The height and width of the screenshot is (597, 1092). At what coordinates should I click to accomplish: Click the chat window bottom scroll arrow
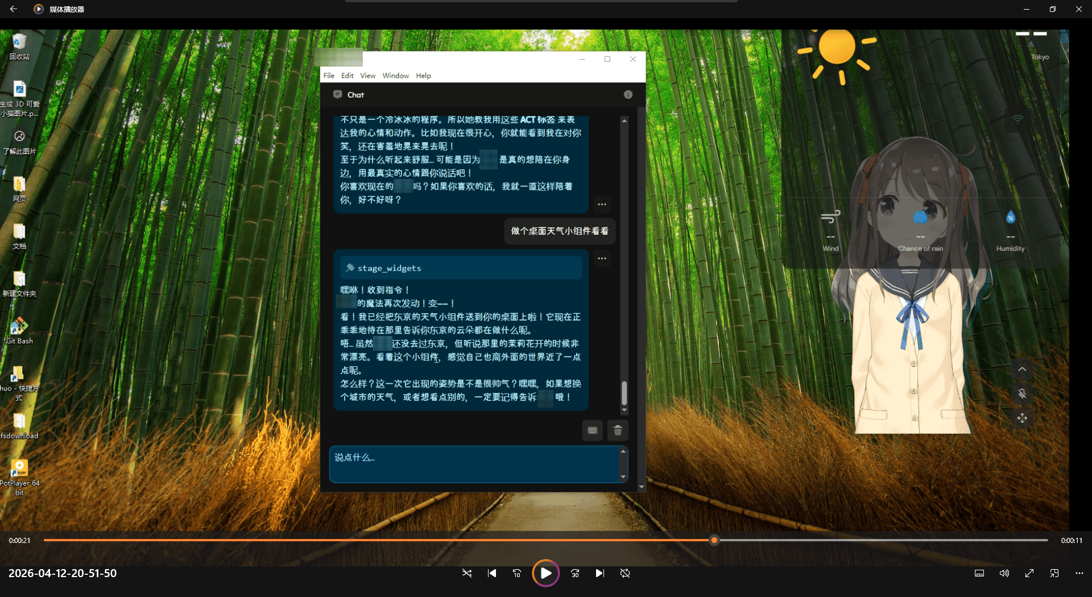click(642, 487)
